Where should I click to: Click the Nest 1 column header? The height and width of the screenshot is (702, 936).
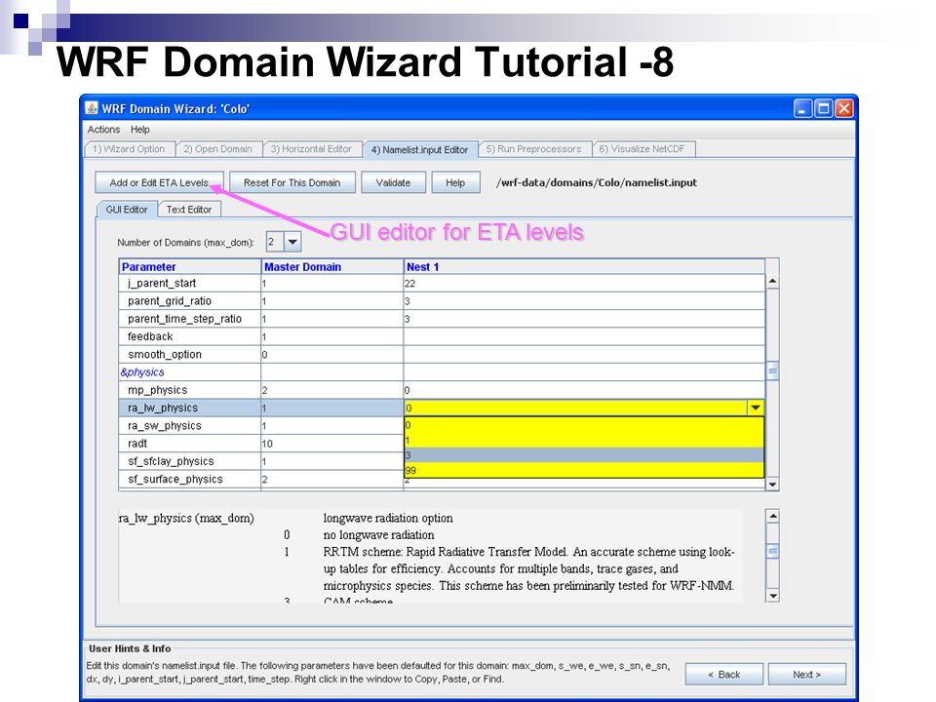(584, 267)
